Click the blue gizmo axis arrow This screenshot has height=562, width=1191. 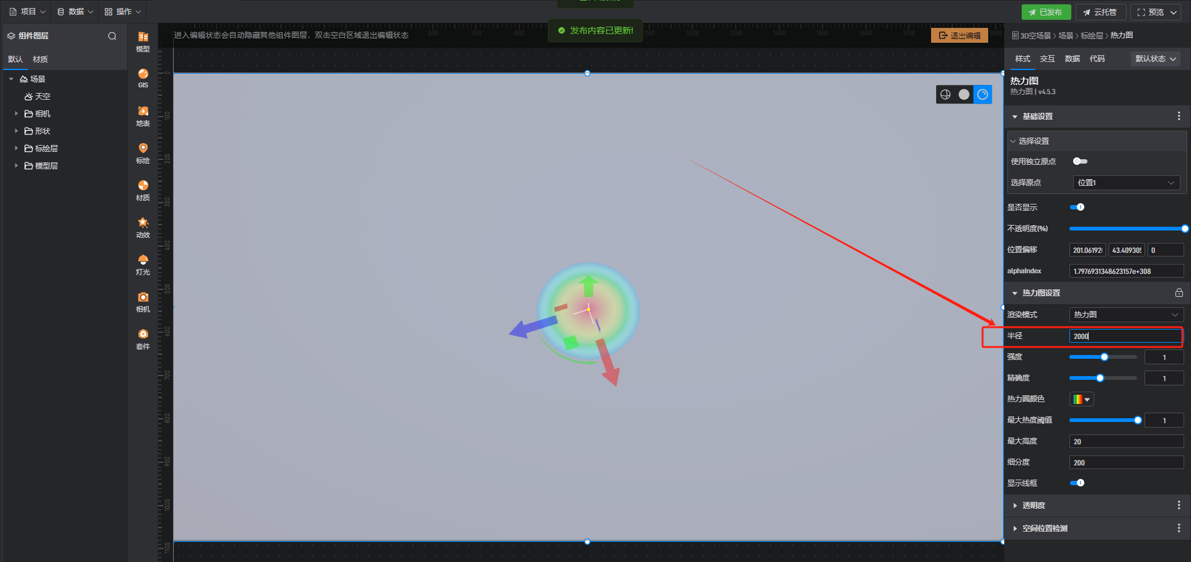(x=532, y=327)
